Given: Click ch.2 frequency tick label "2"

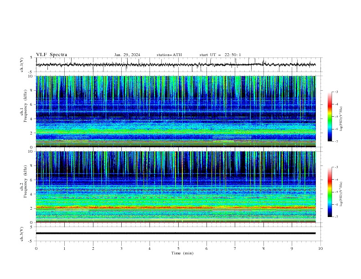Looking at the screenshot, I should tap(32, 208).
